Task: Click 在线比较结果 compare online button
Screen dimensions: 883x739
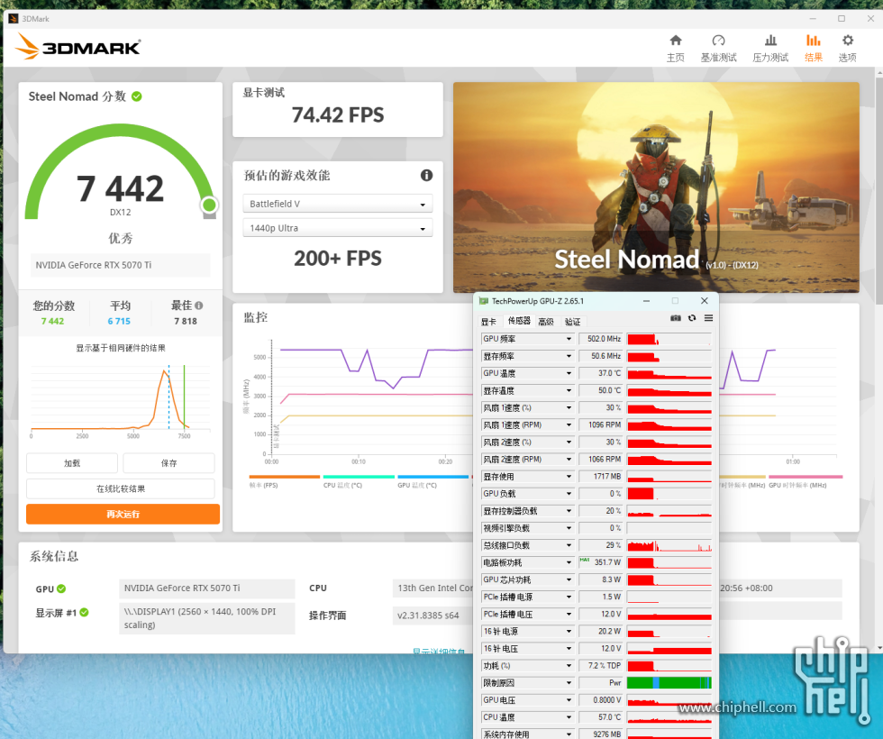Action: 121,488
